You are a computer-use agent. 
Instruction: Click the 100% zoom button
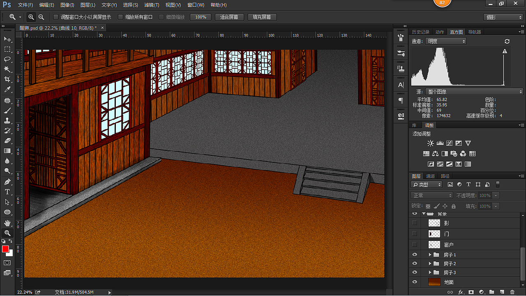201,17
